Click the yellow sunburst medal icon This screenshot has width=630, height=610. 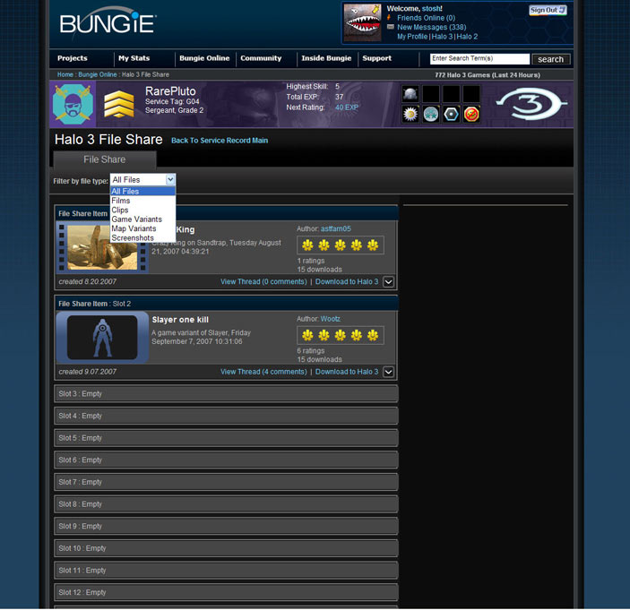coord(410,115)
